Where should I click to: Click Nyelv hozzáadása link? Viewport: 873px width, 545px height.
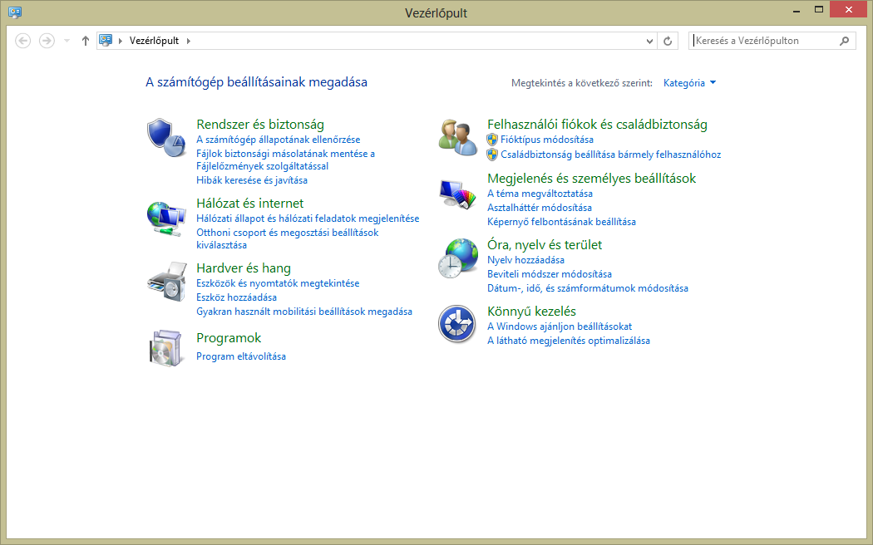(x=525, y=260)
